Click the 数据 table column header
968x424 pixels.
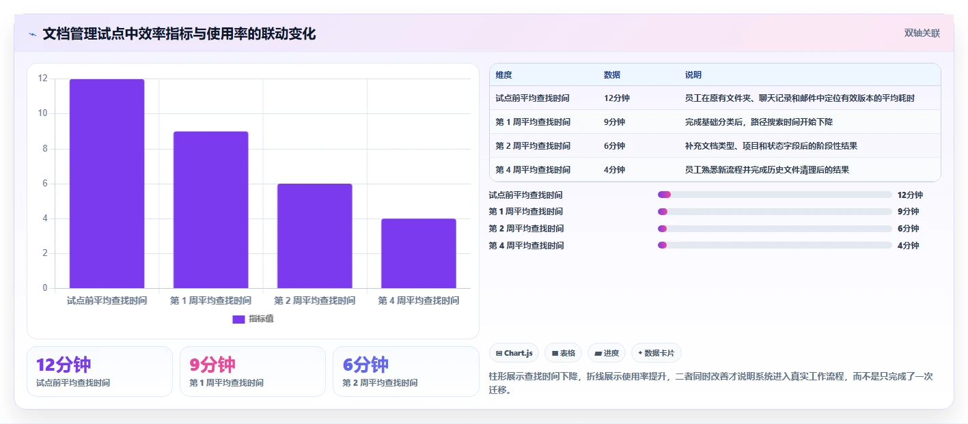pos(612,75)
